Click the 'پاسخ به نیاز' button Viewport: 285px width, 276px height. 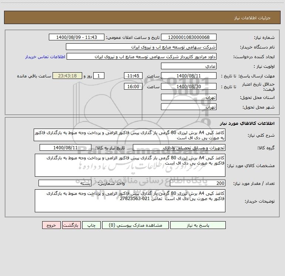click(x=198, y=225)
